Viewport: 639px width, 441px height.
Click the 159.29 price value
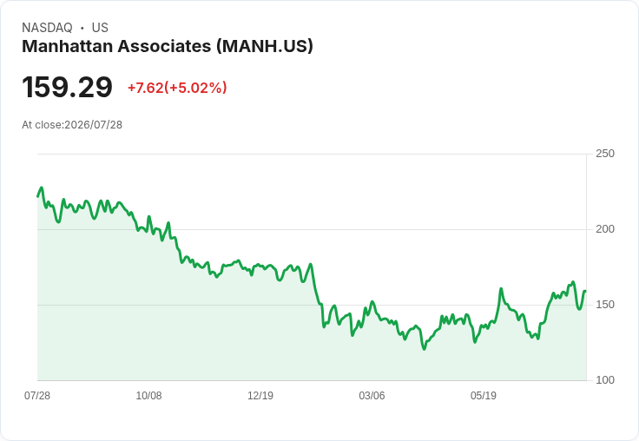[67, 87]
